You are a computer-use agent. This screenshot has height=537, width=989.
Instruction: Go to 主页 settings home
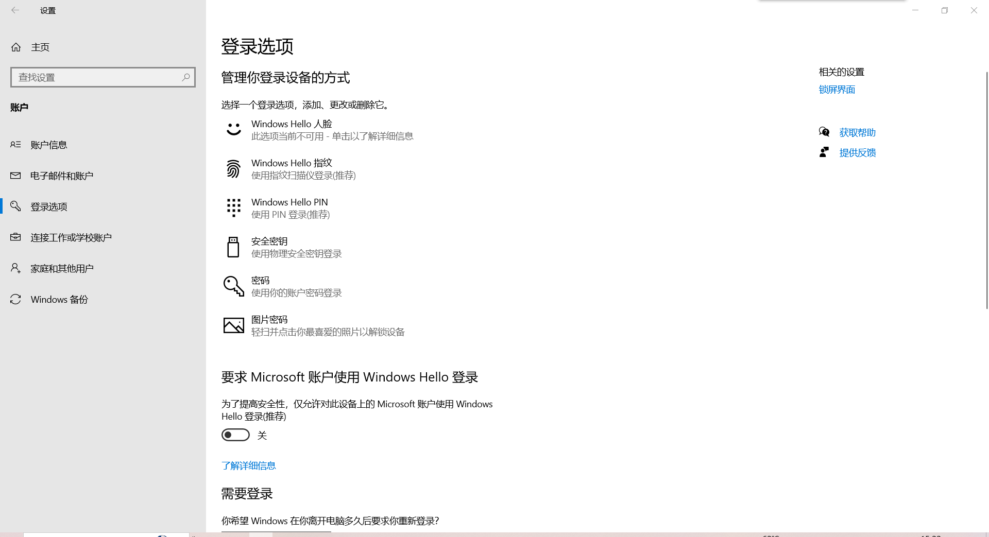click(x=103, y=47)
